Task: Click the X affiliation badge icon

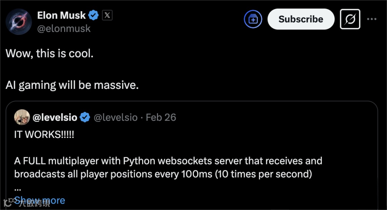Action: pos(107,15)
